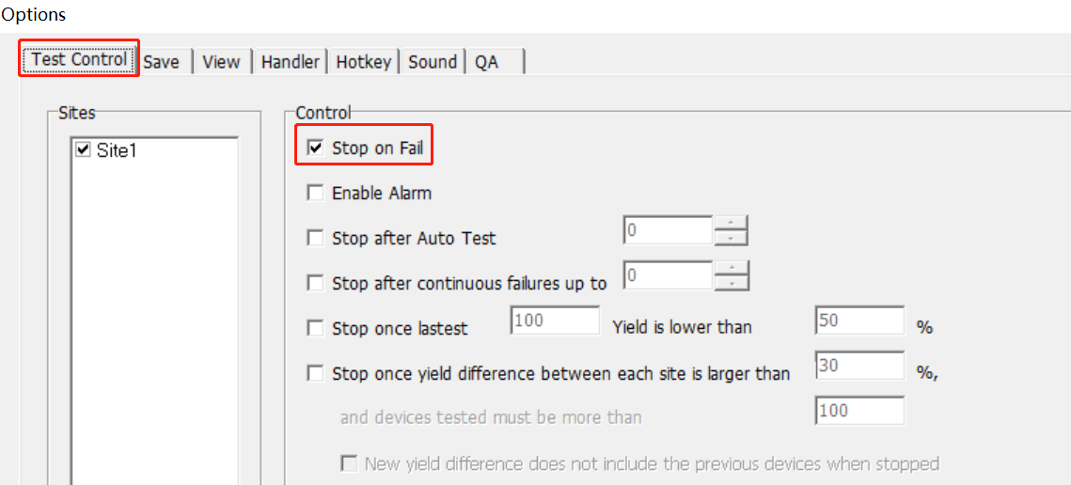Open the Sound tab

pyautogui.click(x=433, y=62)
